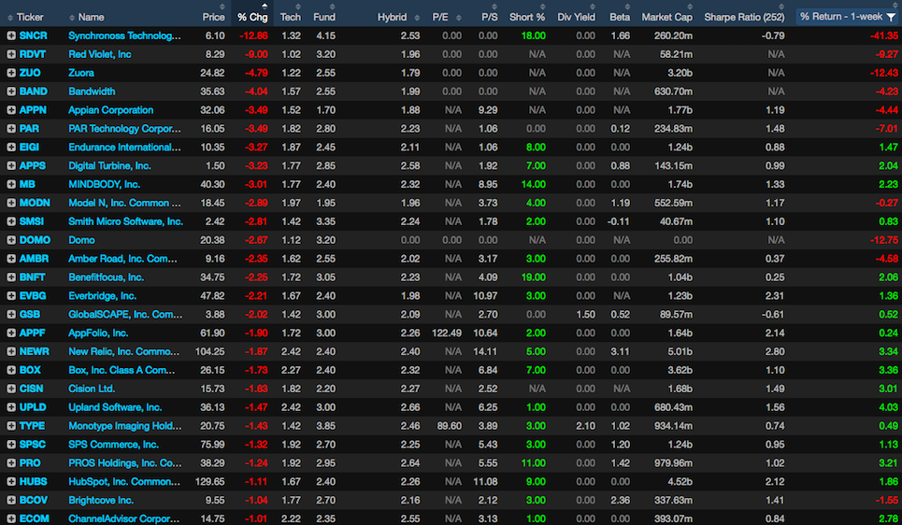Open HUBS ticker link
Image resolution: width=902 pixels, height=525 pixels.
[34, 482]
